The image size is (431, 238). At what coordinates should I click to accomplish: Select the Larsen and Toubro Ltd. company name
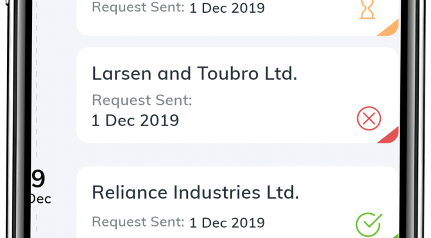pyautogui.click(x=194, y=74)
